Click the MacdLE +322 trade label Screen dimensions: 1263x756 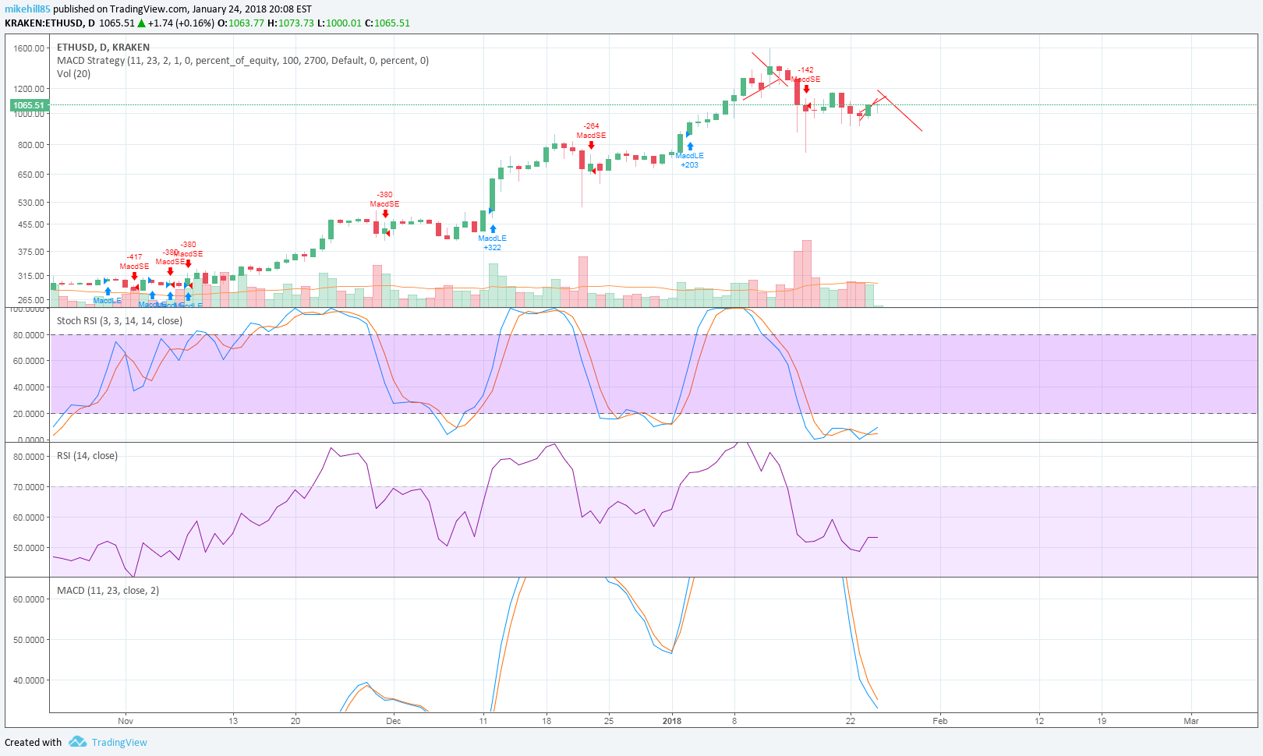pyautogui.click(x=493, y=243)
